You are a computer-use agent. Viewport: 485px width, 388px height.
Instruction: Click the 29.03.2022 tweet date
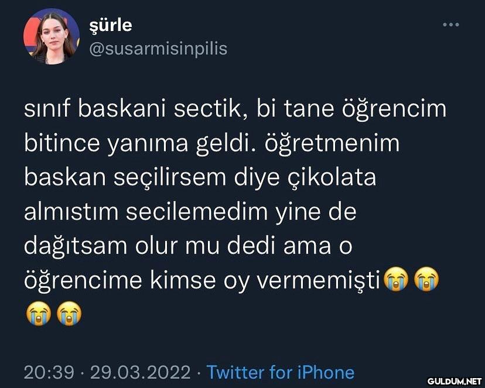tap(140, 372)
